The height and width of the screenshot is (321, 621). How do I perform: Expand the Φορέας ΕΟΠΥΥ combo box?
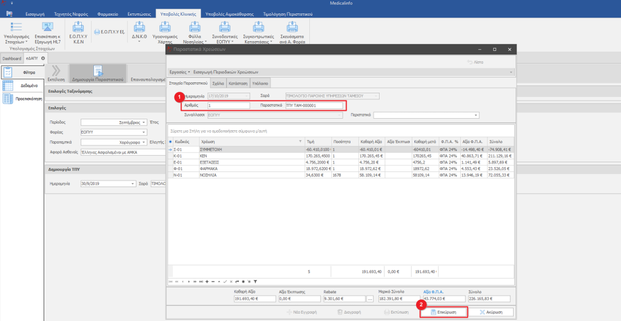(x=144, y=131)
